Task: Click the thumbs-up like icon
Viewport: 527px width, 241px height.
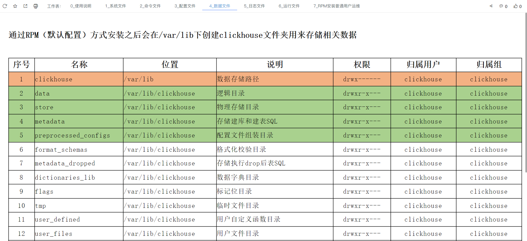Action: tap(516, 6)
